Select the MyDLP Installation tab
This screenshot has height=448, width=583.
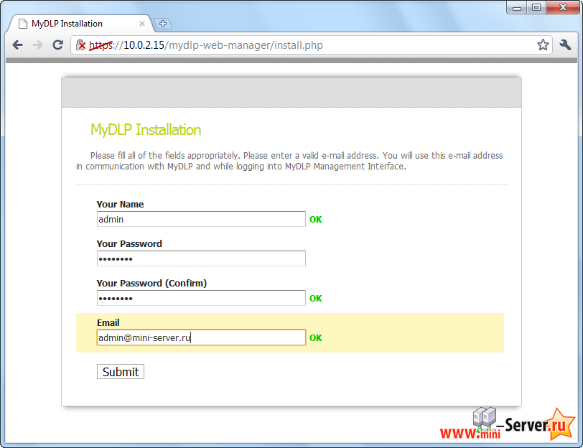point(80,24)
